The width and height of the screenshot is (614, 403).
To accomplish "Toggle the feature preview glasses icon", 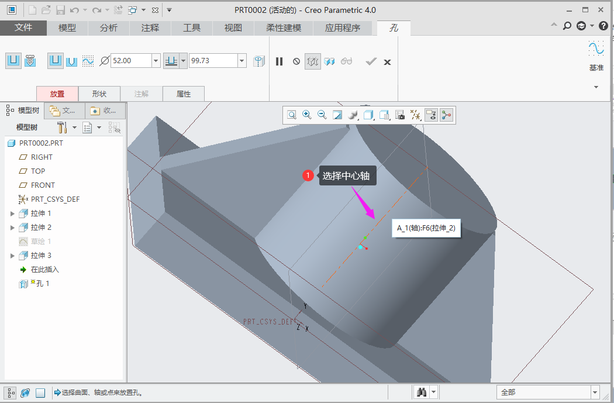I will coord(347,61).
